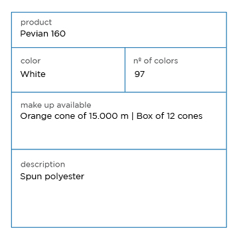Click the 'make up available' label

56,105
